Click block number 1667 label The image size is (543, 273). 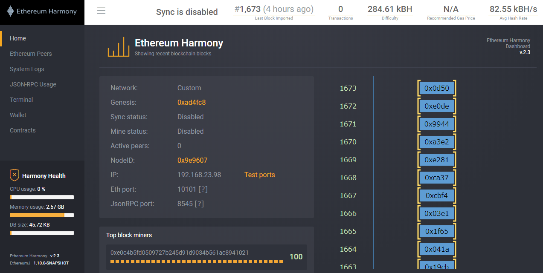348,195
